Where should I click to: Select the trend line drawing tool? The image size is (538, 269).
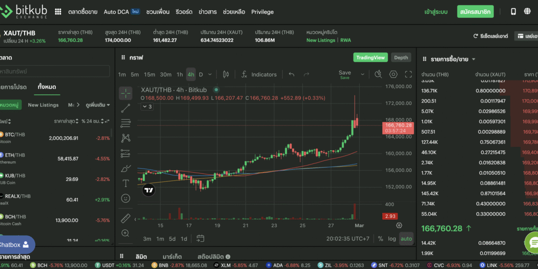pos(126,108)
